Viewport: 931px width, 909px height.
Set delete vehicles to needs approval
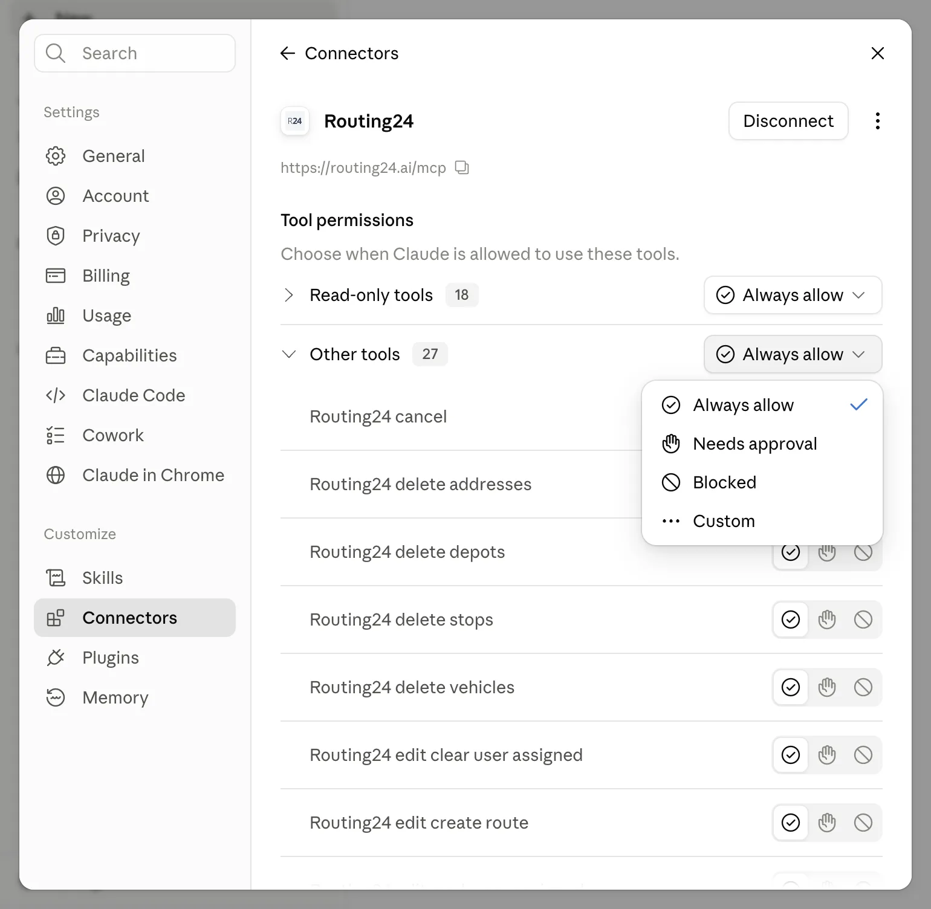coord(827,687)
